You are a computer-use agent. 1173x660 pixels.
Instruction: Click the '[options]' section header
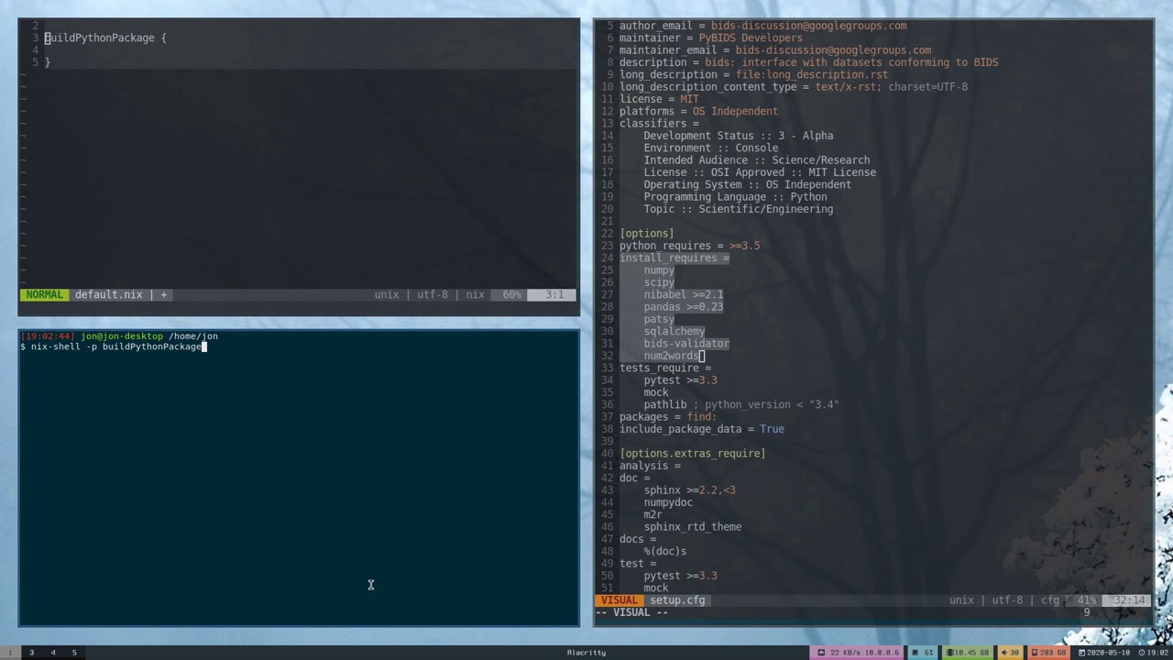tap(646, 234)
